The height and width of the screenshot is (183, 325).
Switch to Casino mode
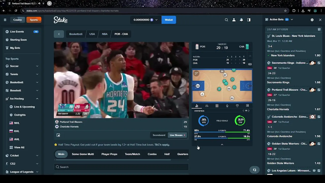(18, 20)
